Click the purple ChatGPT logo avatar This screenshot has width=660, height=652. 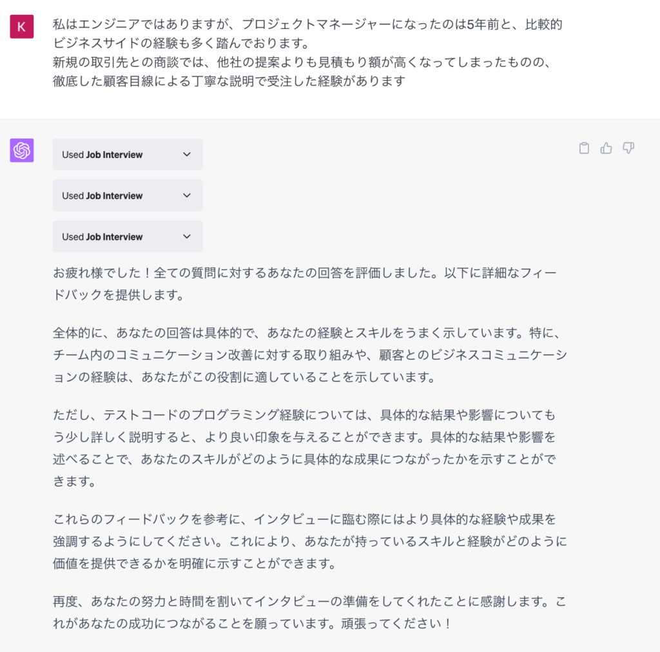(x=22, y=150)
